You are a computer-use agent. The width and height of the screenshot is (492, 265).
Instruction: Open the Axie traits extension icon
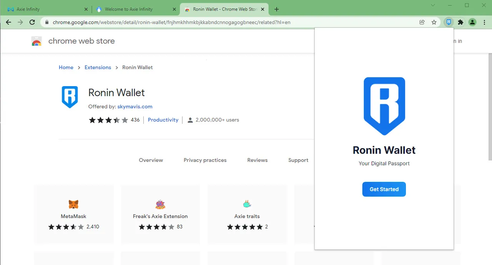247,204
